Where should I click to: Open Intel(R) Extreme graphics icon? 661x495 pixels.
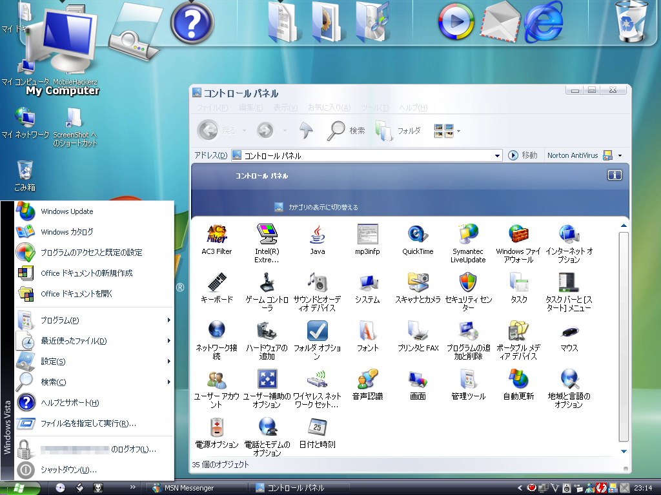[267, 235]
